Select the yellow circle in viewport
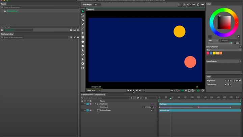Viewport: 243px width, 137px height. [x=180, y=31]
